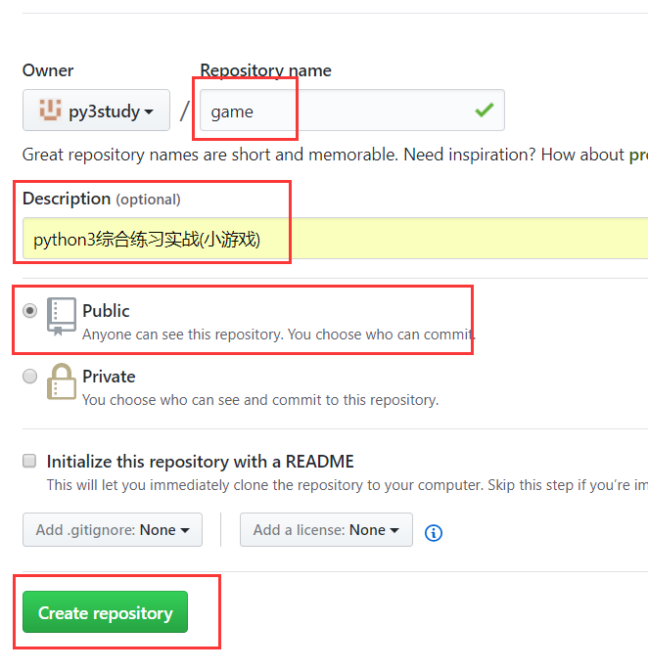Click the Initialize this repository with a README label
This screenshot has width=648, height=670.
pyautogui.click(x=200, y=462)
